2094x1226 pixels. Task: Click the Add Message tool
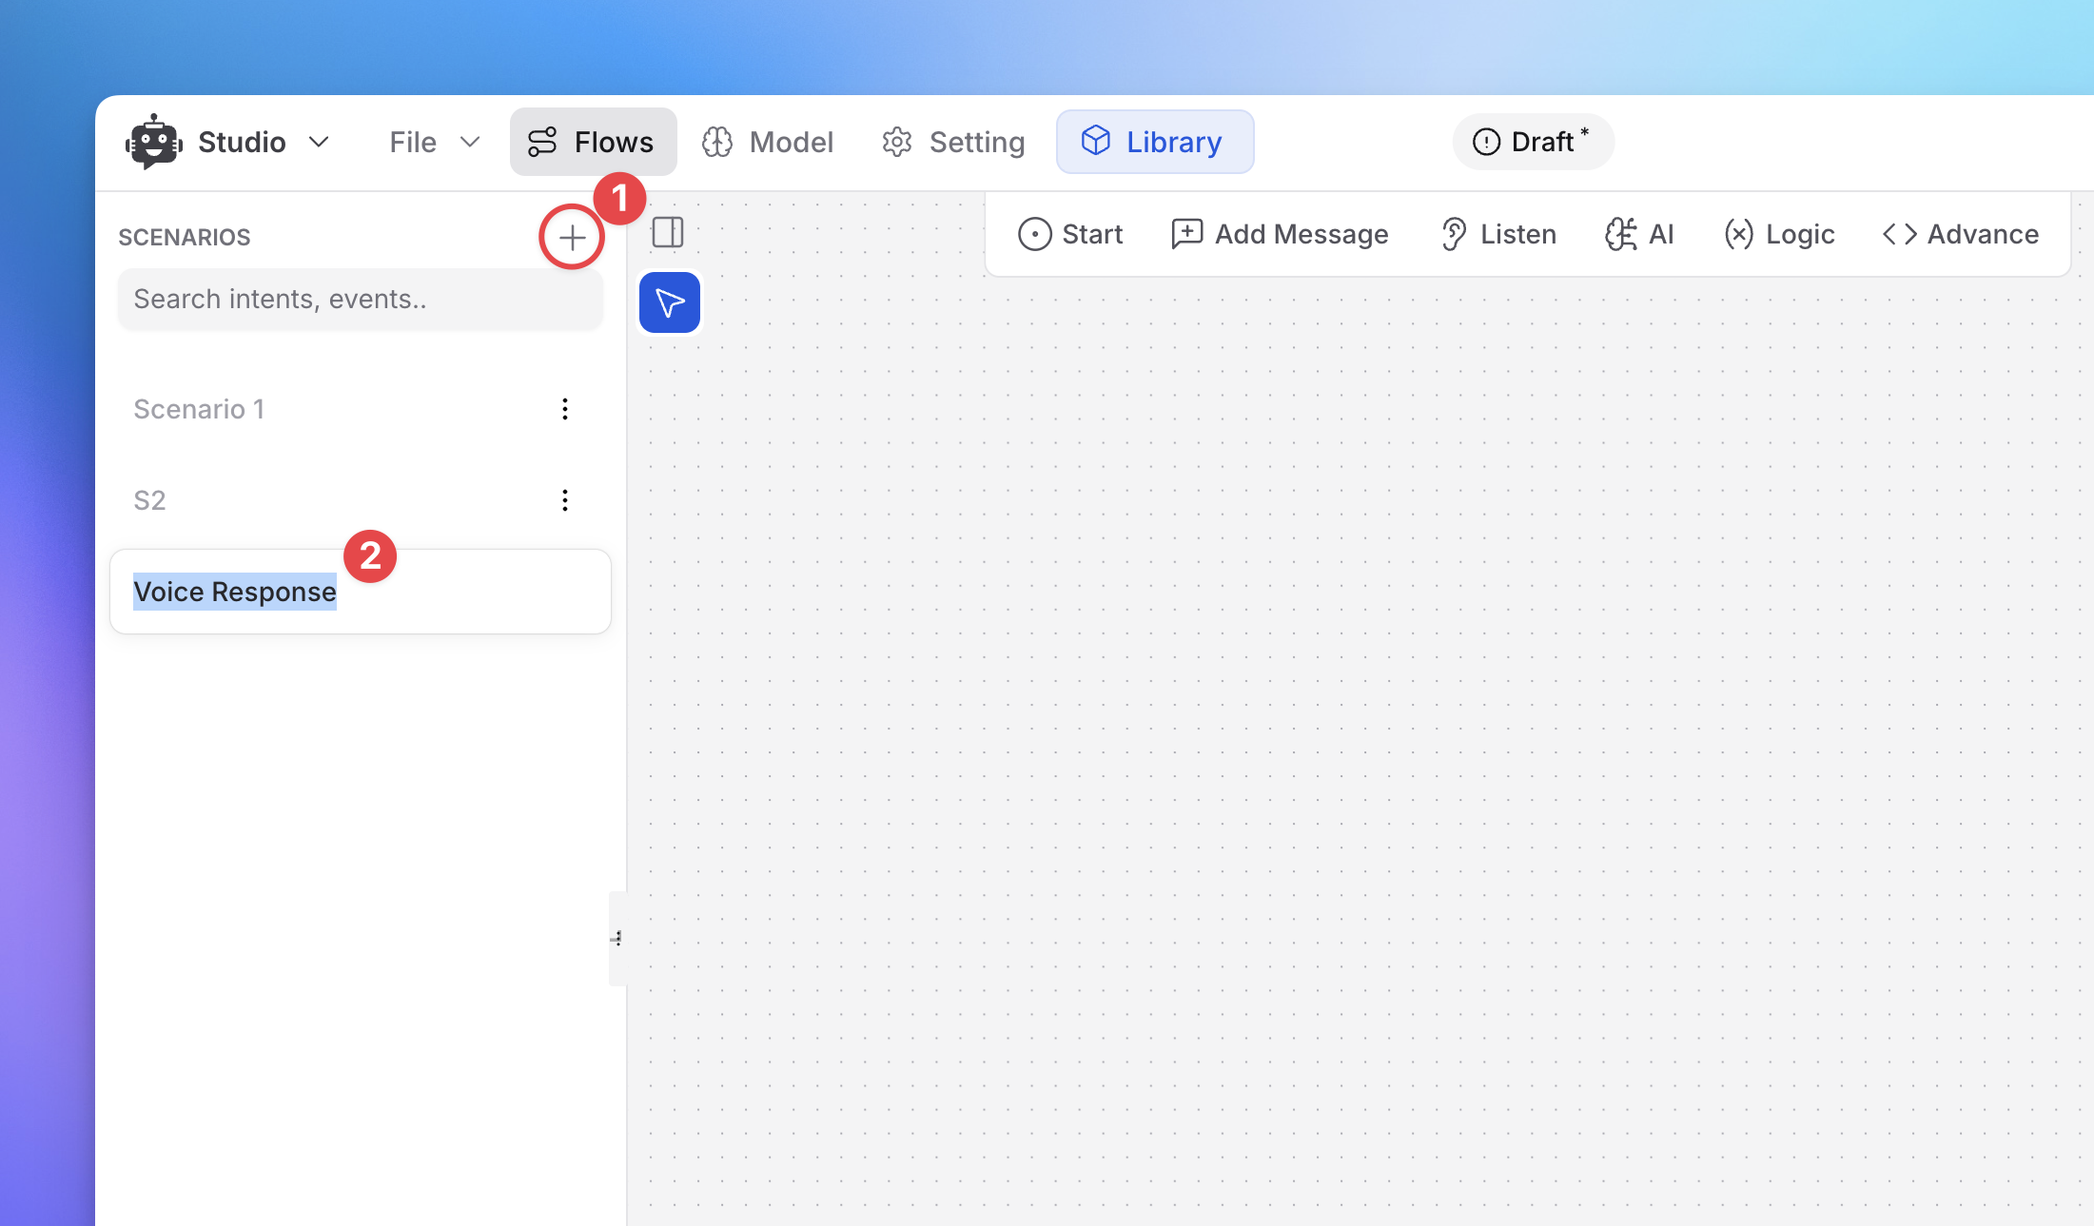(x=1280, y=234)
